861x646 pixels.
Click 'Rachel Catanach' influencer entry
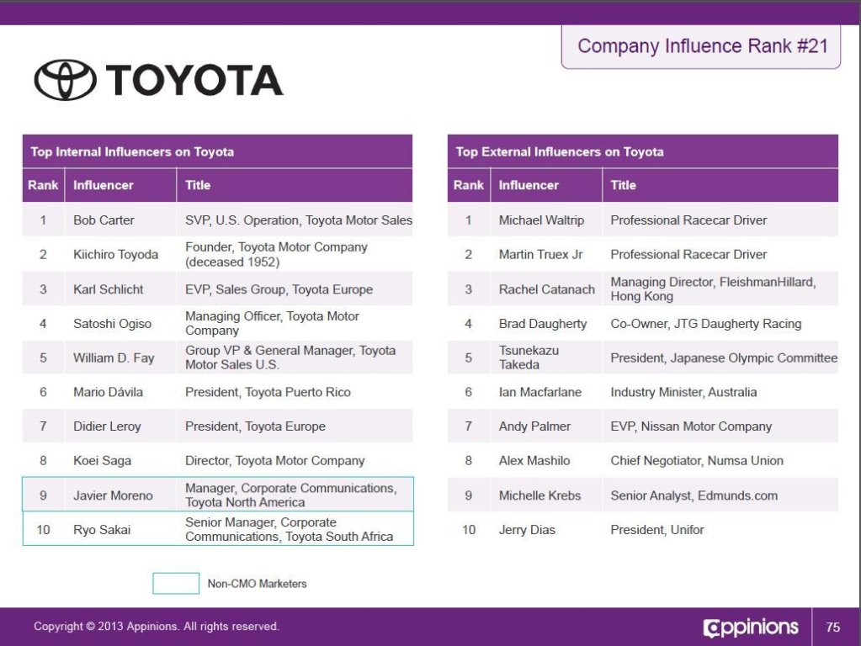547,289
